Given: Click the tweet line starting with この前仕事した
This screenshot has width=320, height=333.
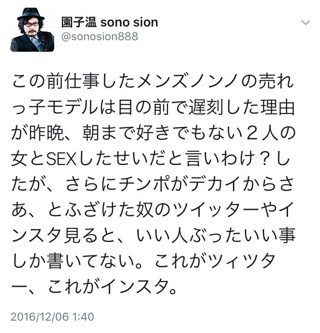Looking at the screenshot, I should pyautogui.click(x=153, y=82).
